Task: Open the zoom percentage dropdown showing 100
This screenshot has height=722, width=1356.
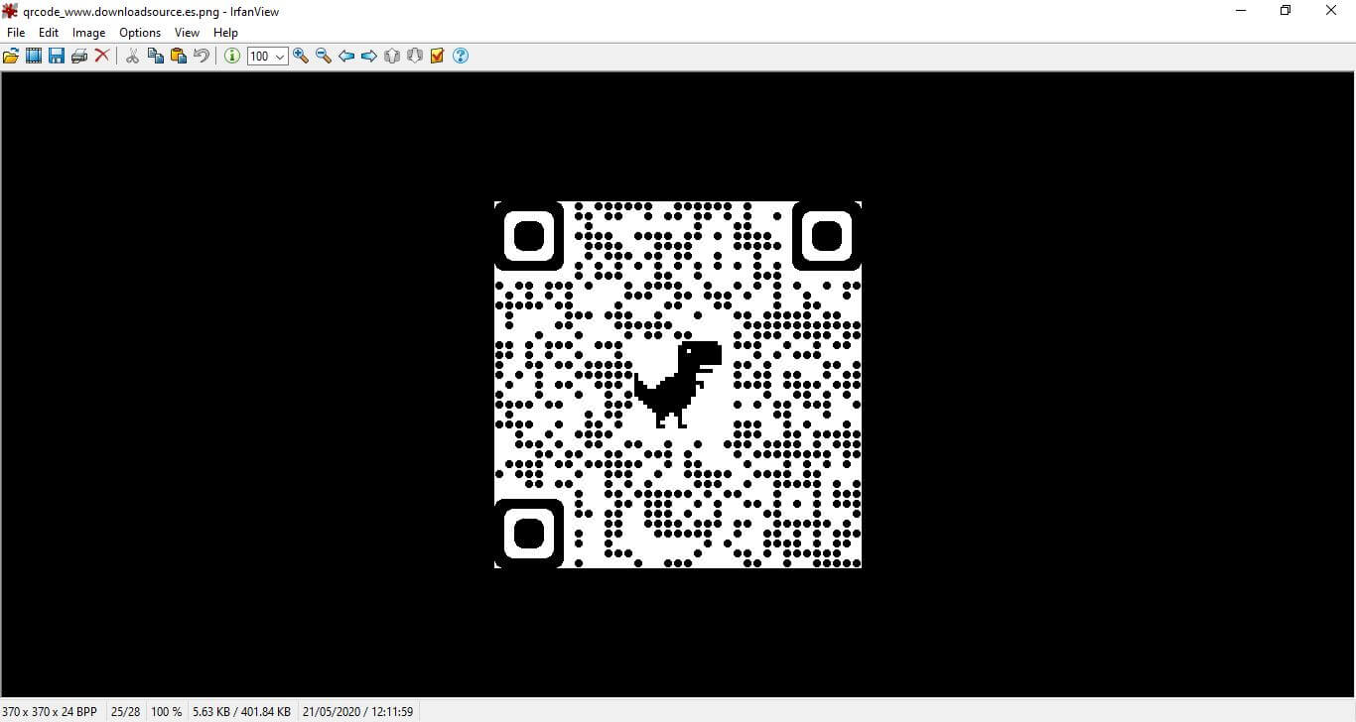Action: 268,57
